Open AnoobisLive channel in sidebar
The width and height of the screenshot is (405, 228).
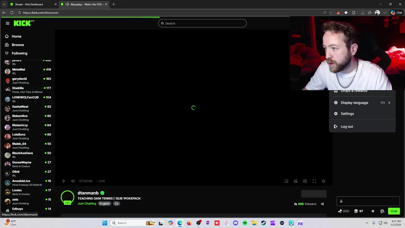(x=28, y=183)
